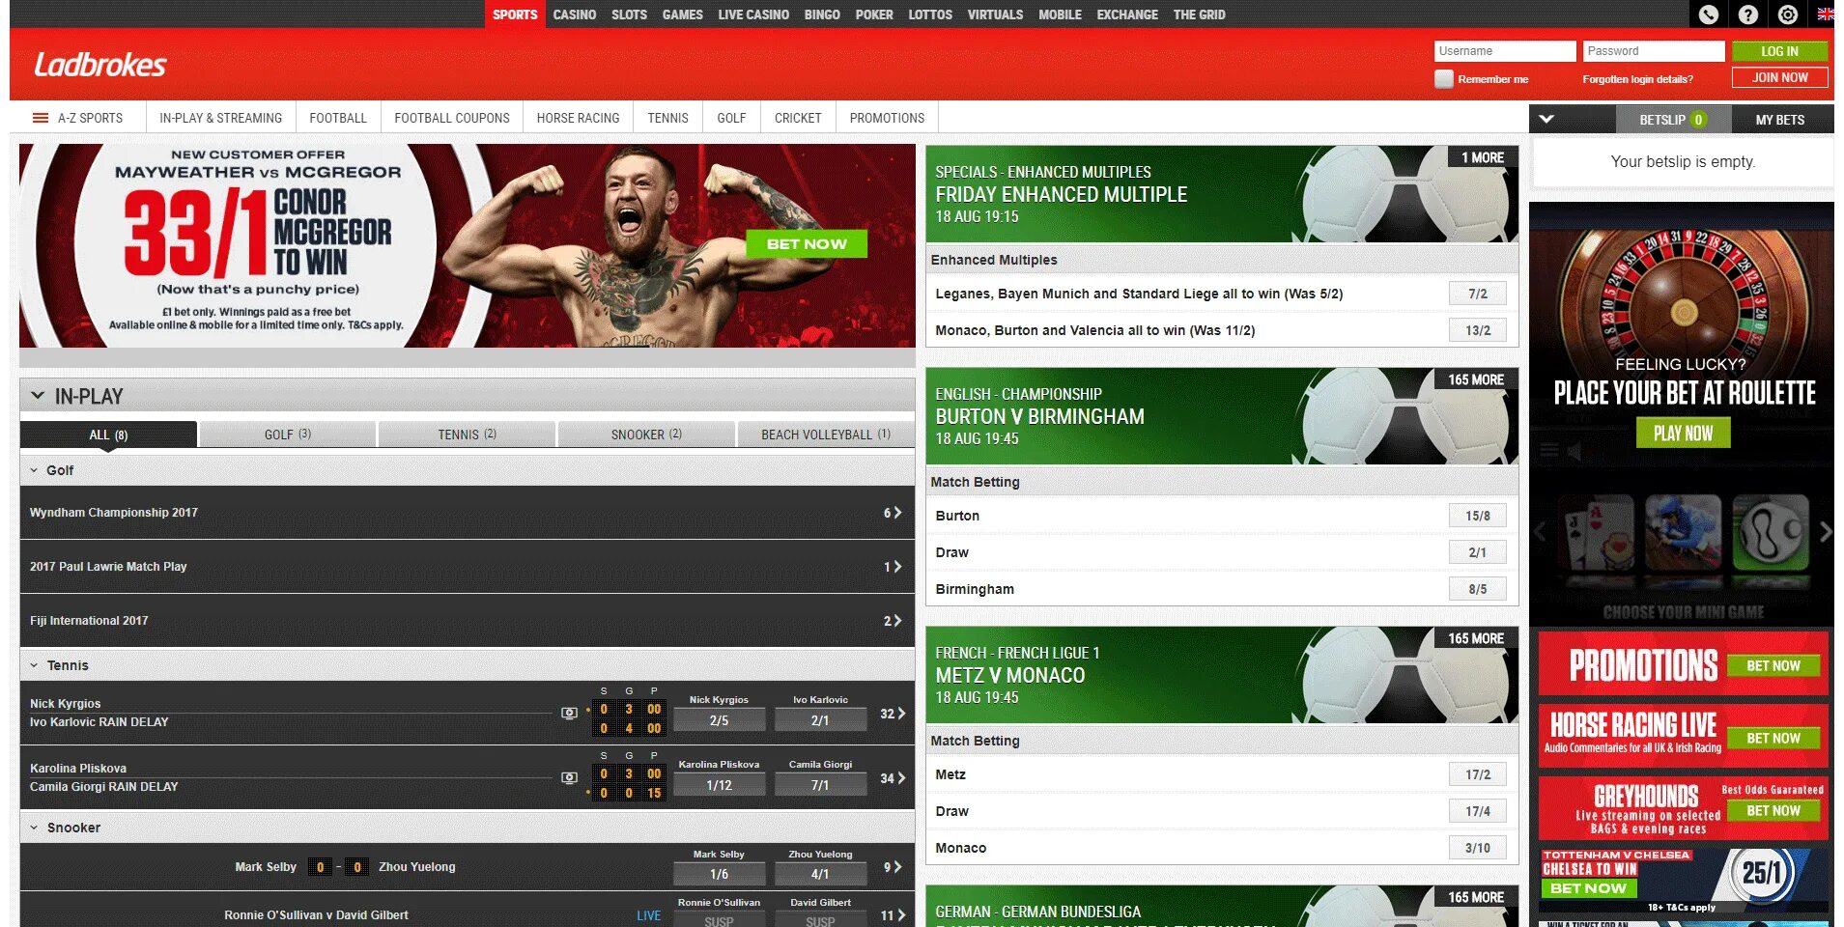This screenshot has height=927, width=1844.
Task: Switch to the Casino section
Action: point(575,14)
